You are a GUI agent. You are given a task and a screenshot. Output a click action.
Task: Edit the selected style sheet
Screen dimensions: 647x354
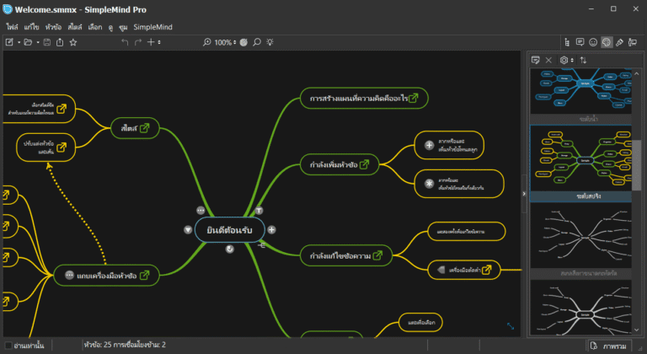[x=536, y=61]
